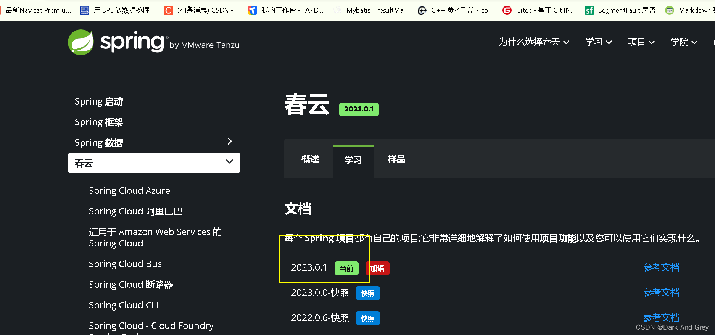
Task: Open Spring Cloud 断路器
Action: pyautogui.click(x=131, y=285)
